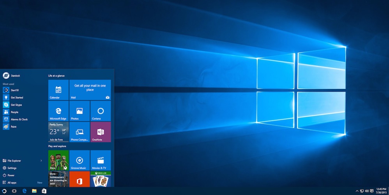Open the Mail live tile
The height and width of the screenshot is (195, 389).
90,90
